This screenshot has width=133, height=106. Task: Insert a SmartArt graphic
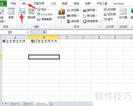pos(45,14)
